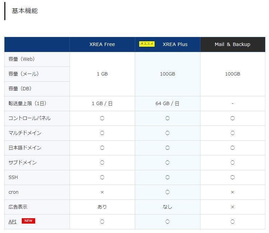The image size is (269, 233).
Task: Click the 日本語ドメイン row label
Action: (x=25, y=148)
